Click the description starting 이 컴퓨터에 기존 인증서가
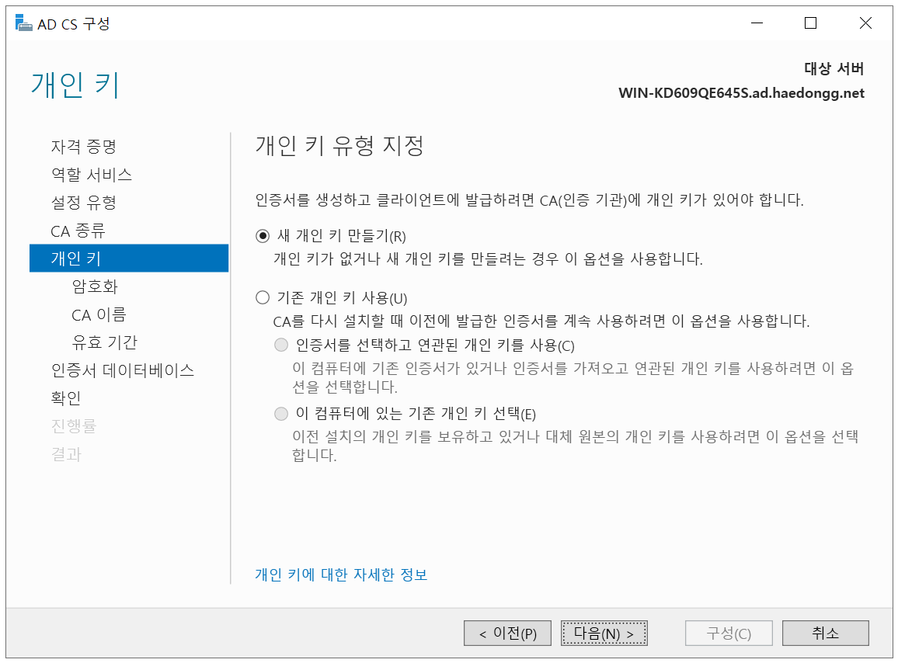Viewport: 898px width, 663px height. coord(573,377)
